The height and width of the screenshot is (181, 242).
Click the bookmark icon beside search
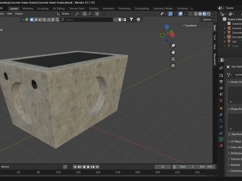point(119,20)
